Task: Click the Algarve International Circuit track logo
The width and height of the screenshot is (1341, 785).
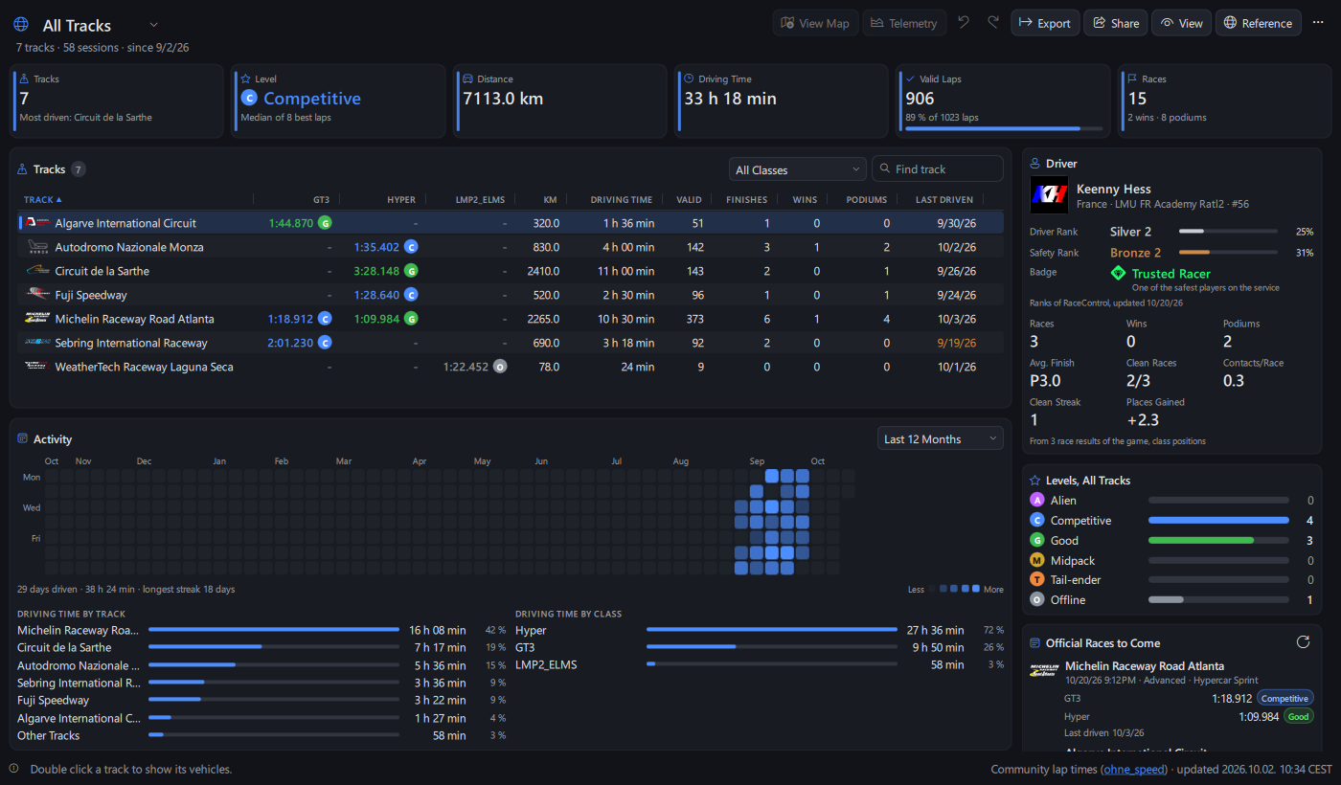Action: (x=37, y=223)
